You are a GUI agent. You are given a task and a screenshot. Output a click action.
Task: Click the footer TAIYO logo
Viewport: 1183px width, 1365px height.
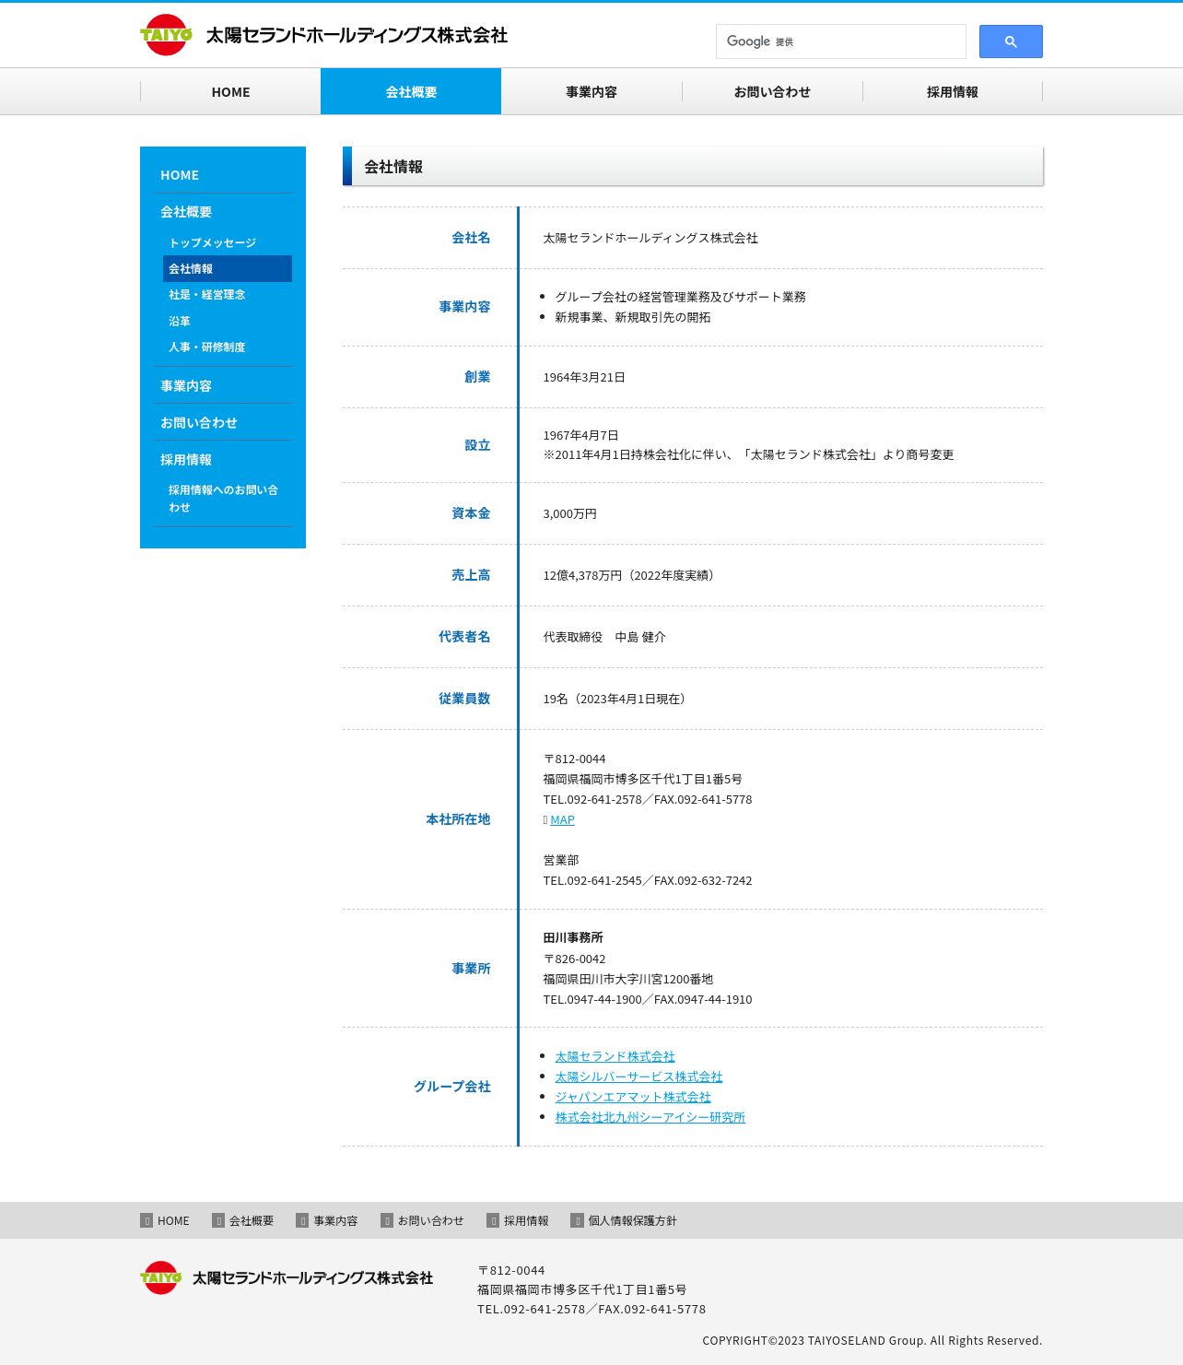[x=160, y=1277]
